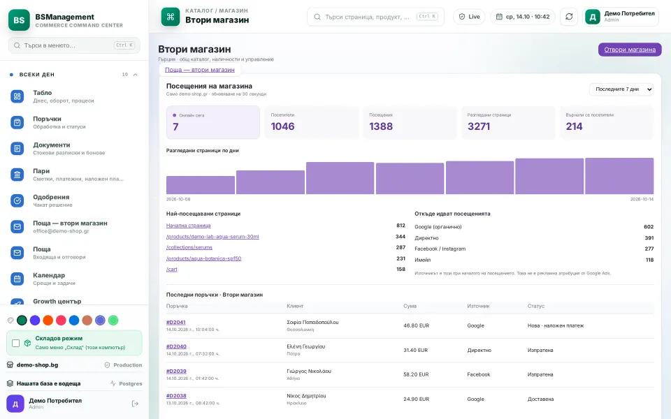Pick the orange theme swatch

(48, 321)
